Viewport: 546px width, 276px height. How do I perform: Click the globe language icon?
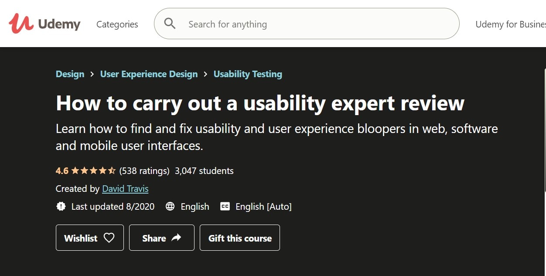click(x=170, y=206)
